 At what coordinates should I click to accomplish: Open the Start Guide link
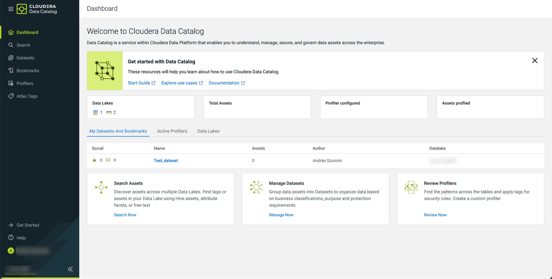pyautogui.click(x=141, y=83)
